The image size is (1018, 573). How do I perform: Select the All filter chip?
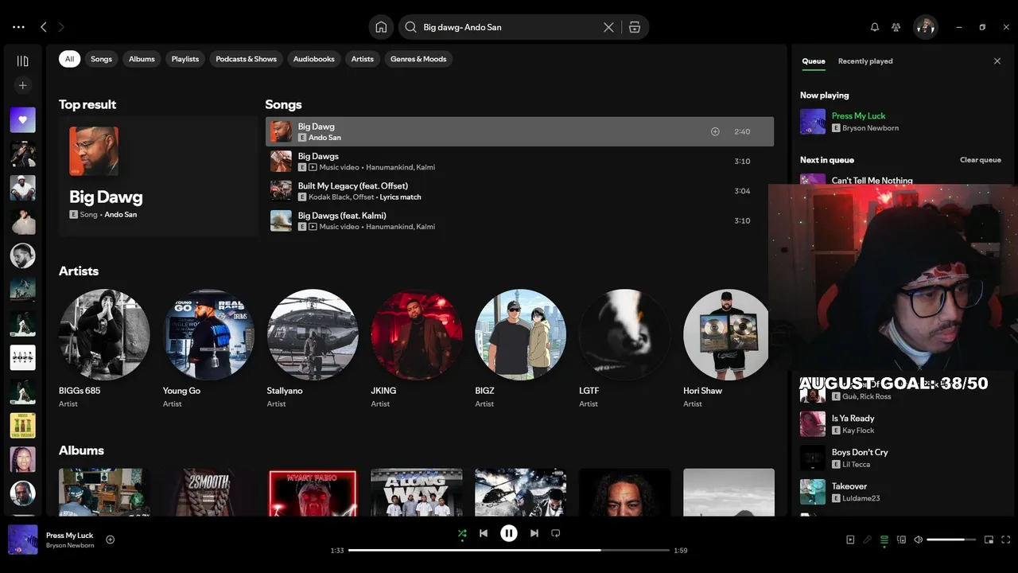click(69, 59)
